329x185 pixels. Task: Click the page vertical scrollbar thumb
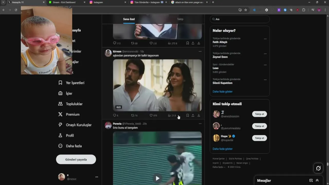click(327, 164)
